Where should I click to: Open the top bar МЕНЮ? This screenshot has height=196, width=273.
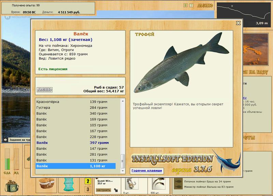pyautogui.click(x=205, y=5)
